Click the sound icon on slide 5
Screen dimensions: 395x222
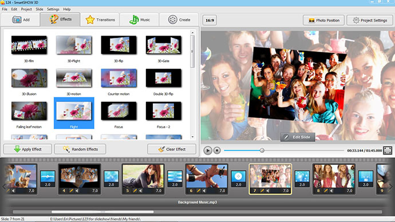tap(141, 191)
